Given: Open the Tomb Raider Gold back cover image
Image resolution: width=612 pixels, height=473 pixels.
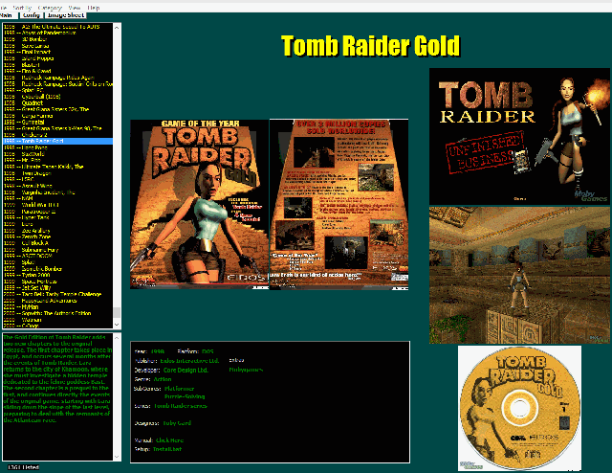Looking at the screenshot, I should pos(339,205).
